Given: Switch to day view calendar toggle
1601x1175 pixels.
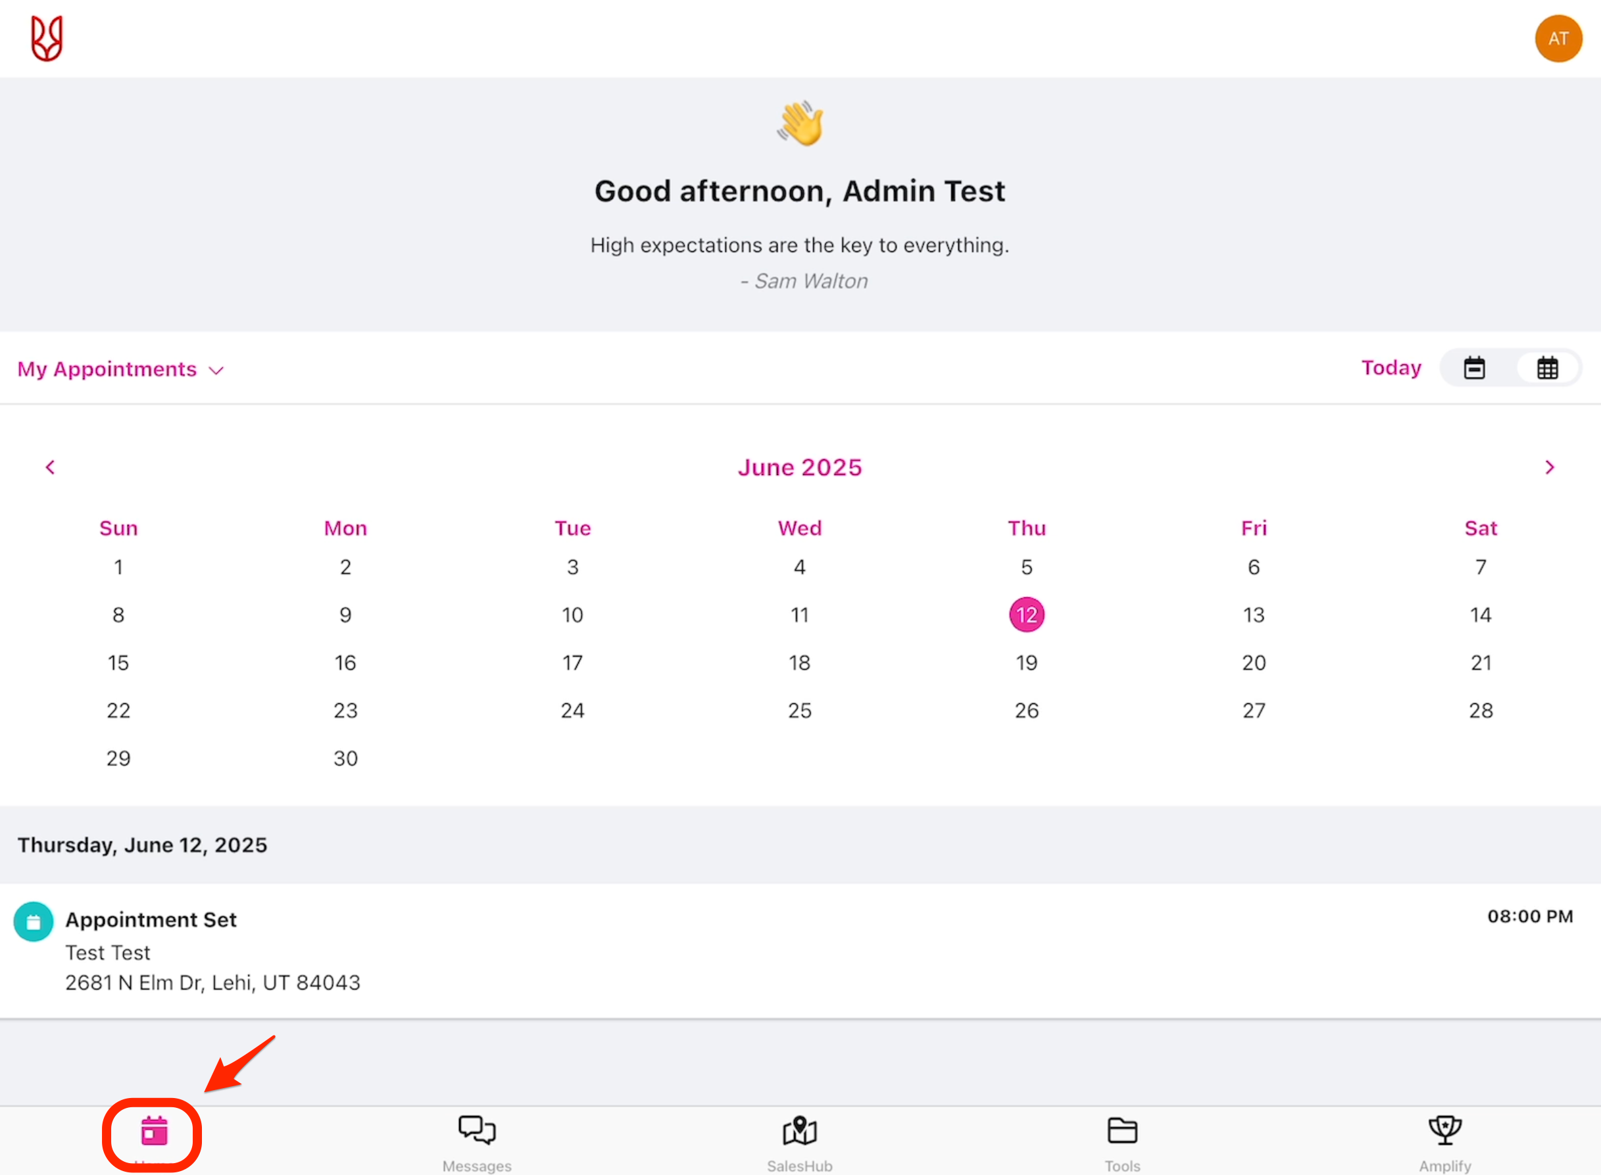Looking at the screenshot, I should pyautogui.click(x=1475, y=368).
